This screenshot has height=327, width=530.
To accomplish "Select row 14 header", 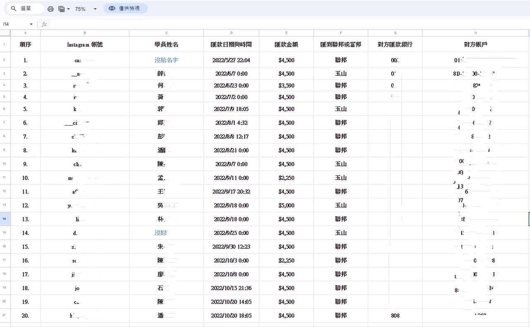I will coord(5,219).
